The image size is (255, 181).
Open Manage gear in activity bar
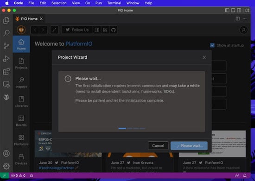coord(6,166)
